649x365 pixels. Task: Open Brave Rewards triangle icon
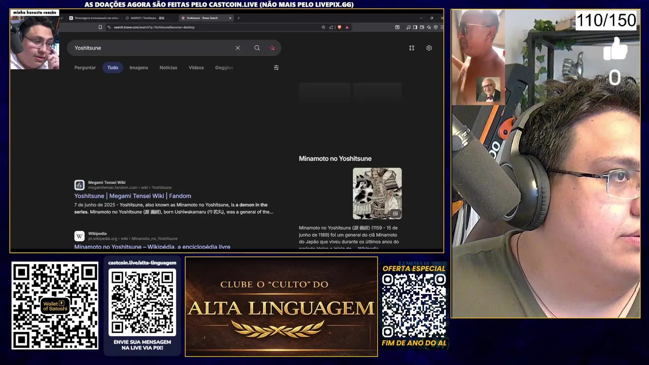(x=347, y=27)
